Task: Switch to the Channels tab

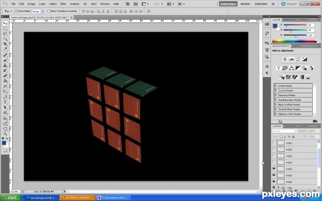Action: (290, 126)
